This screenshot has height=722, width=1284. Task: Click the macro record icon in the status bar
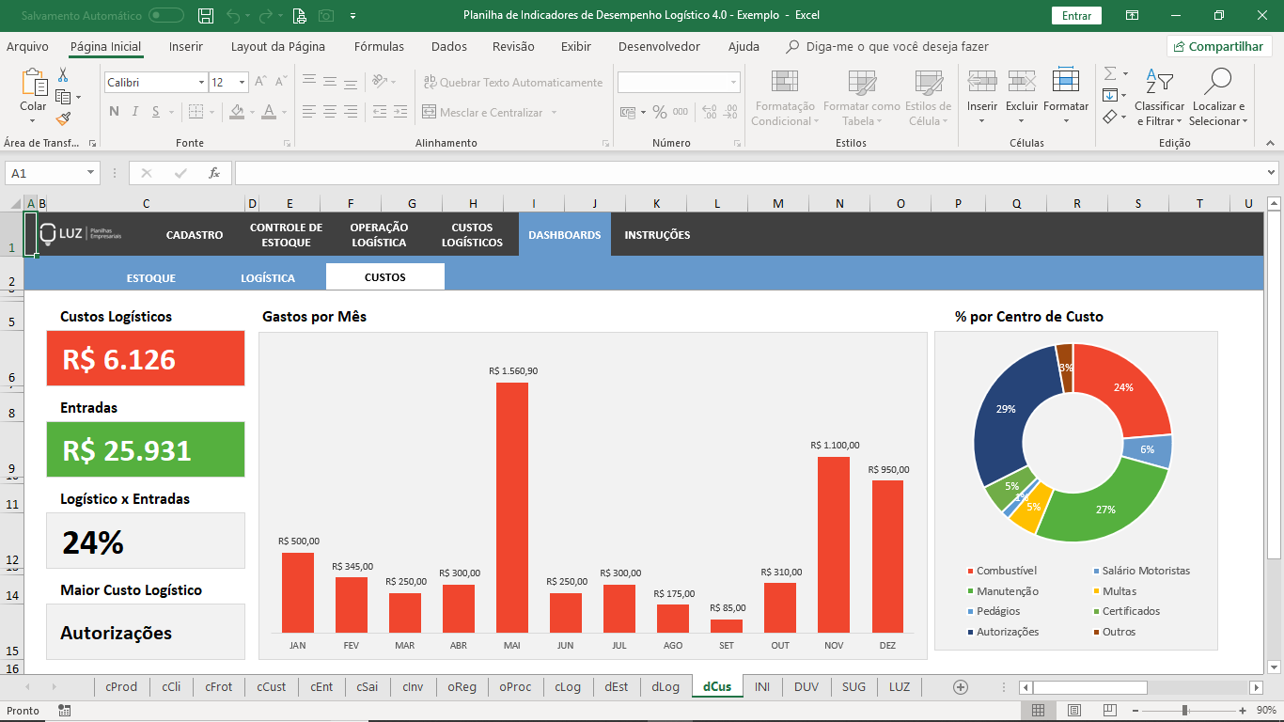64,711
